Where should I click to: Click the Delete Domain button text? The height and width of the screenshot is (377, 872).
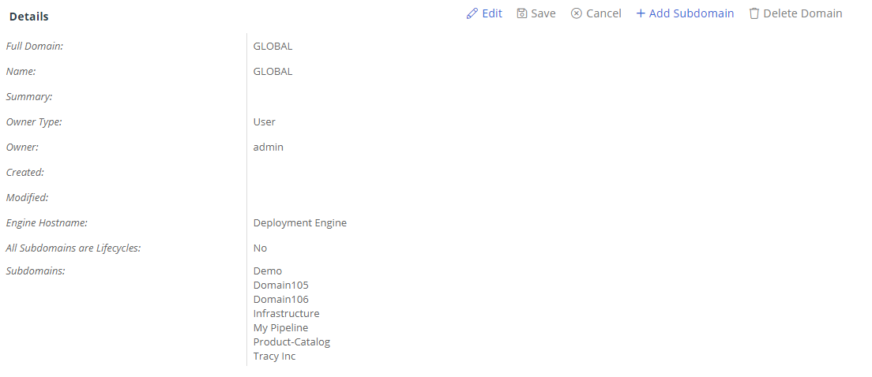pos(802,13)
